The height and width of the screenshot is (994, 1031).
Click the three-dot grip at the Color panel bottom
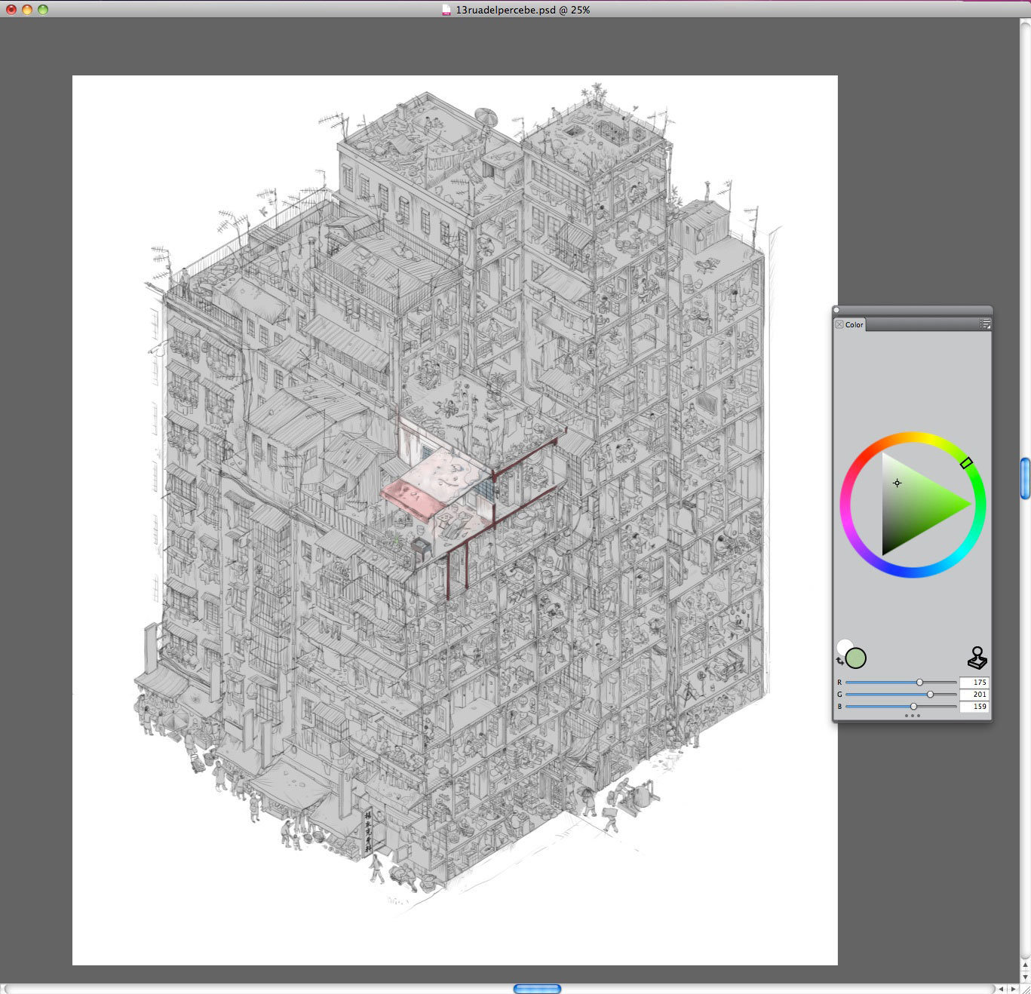click(912, 715)
